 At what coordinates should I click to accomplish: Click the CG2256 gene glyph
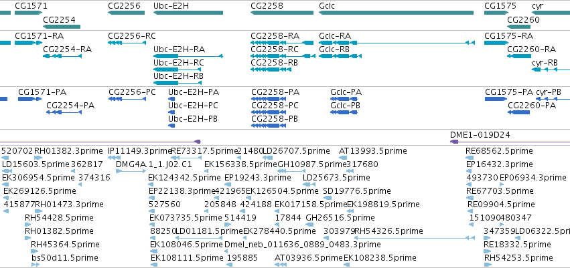coord(126,13)
